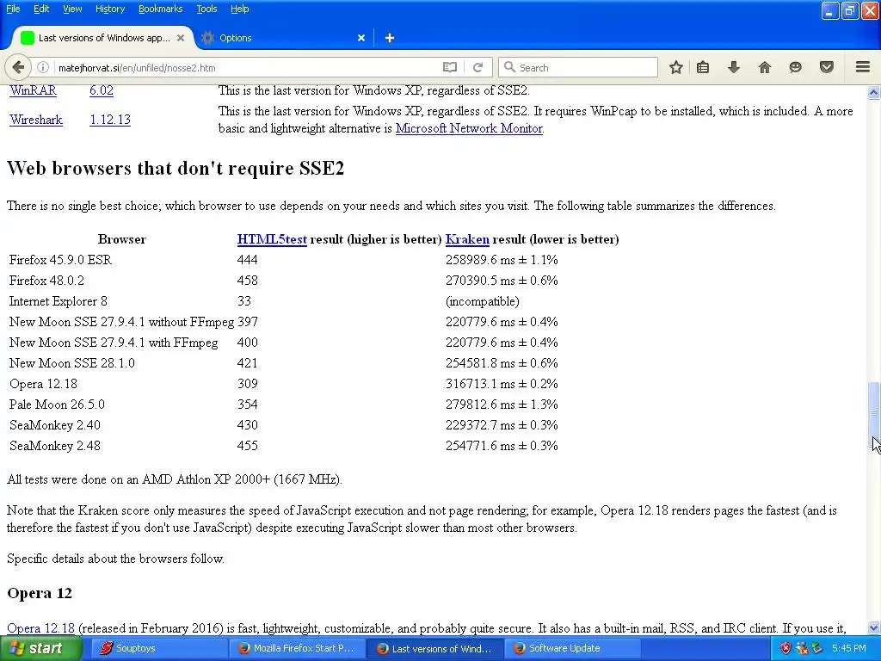Open the hamburger menu
The image size is (881, 661).
tap(863, 67)
